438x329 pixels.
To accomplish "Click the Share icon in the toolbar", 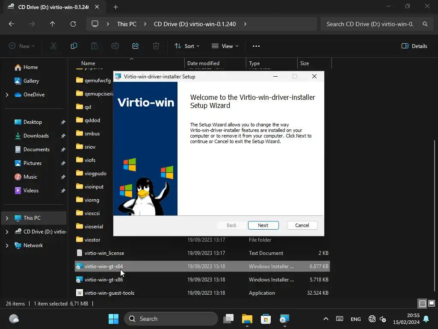I will tap(136, 46).
